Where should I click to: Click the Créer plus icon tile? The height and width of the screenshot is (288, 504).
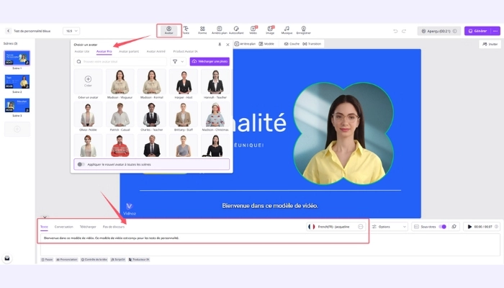[x=88, y=81]
